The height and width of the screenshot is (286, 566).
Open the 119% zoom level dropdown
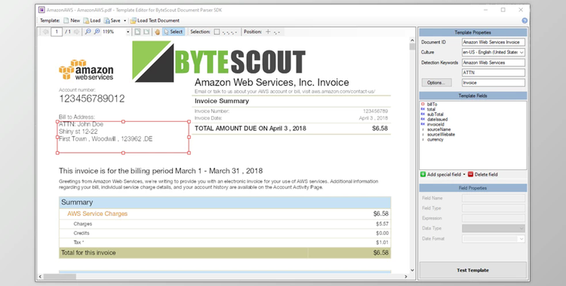[x=128, y=32]
